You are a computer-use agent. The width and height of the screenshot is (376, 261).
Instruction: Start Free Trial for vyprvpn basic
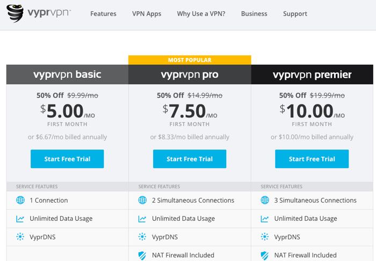67,159
